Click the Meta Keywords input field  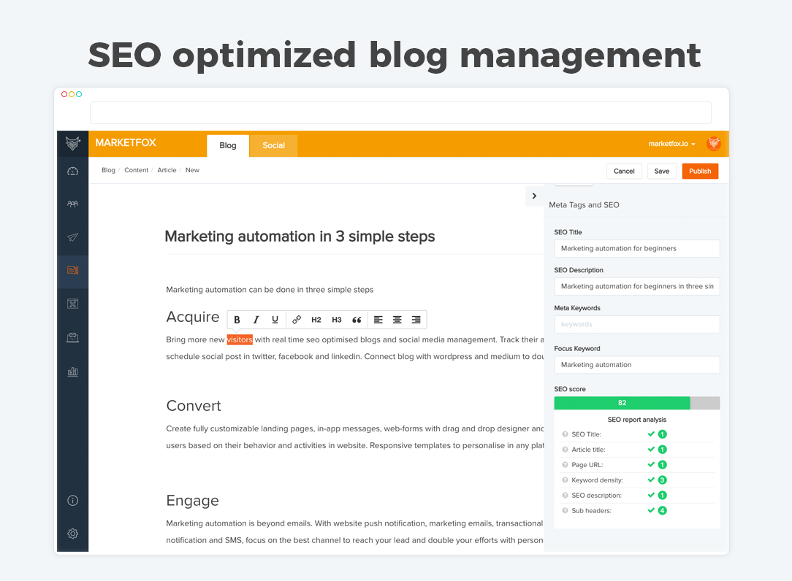637,324
